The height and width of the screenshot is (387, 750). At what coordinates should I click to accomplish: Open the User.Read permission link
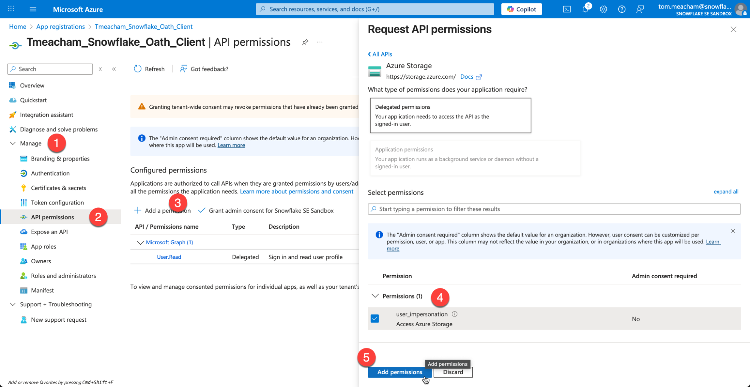pos(169,257)
